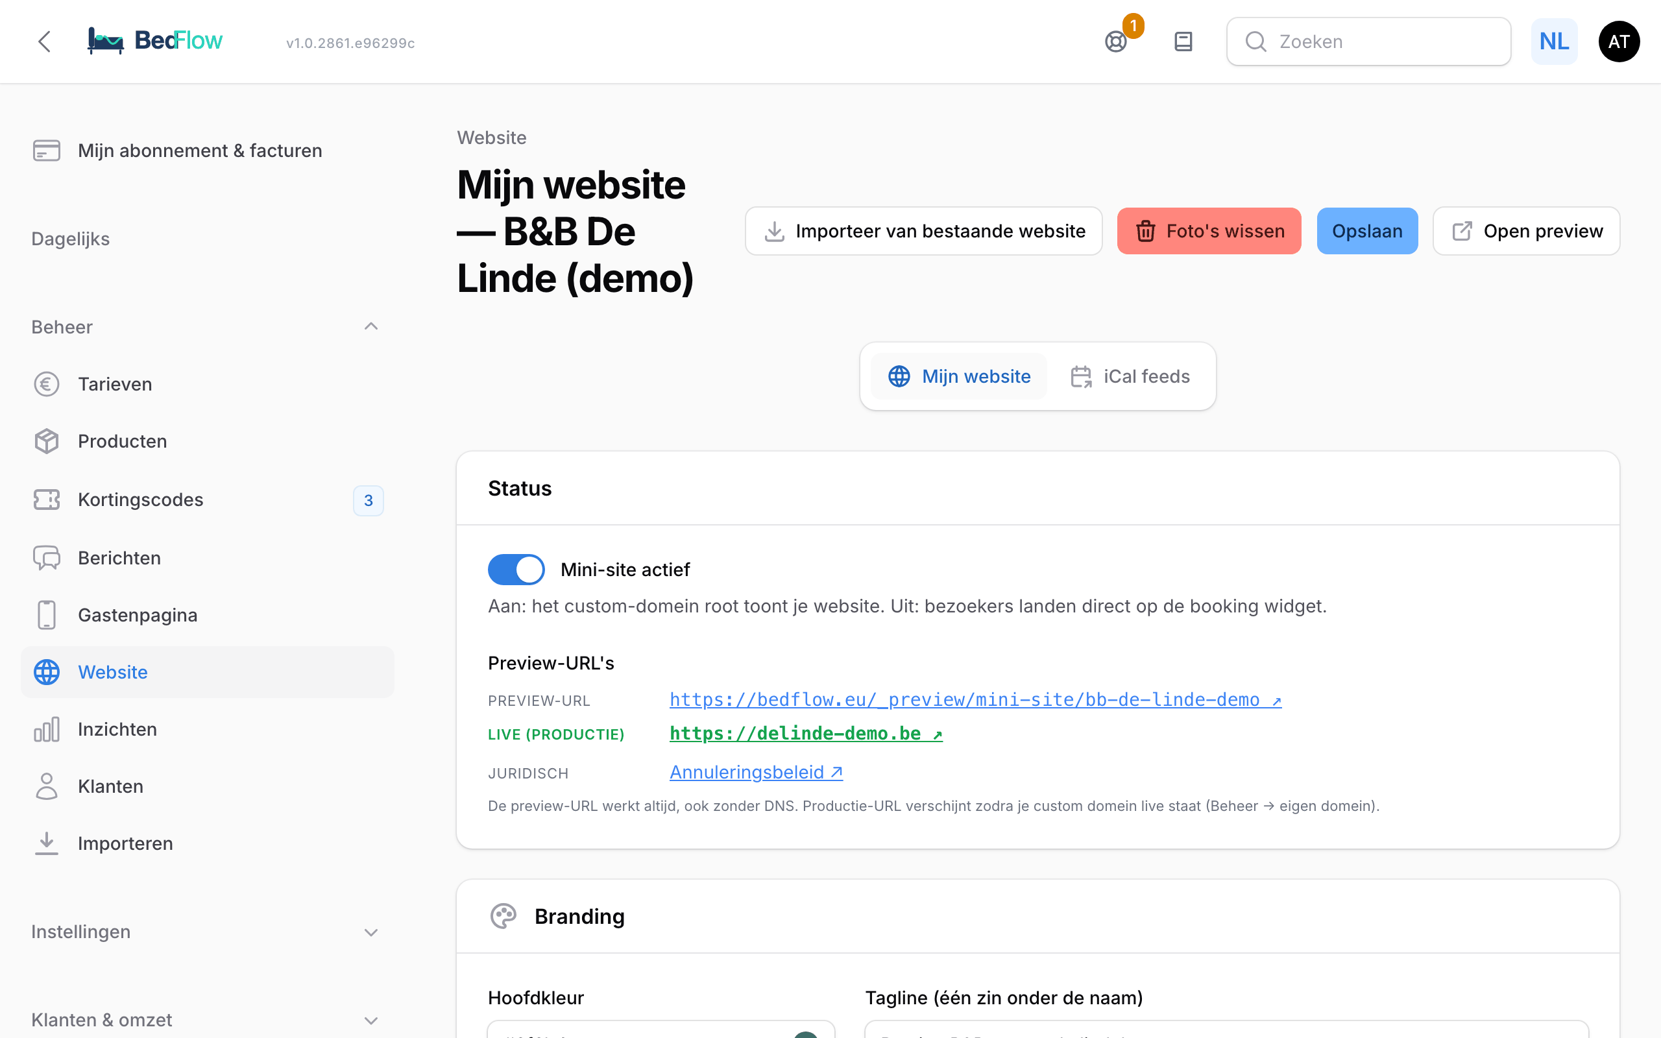Click the globe icon on Mijn website tab
This screenshot has width=1661, height=1038.
coord(899,376)
